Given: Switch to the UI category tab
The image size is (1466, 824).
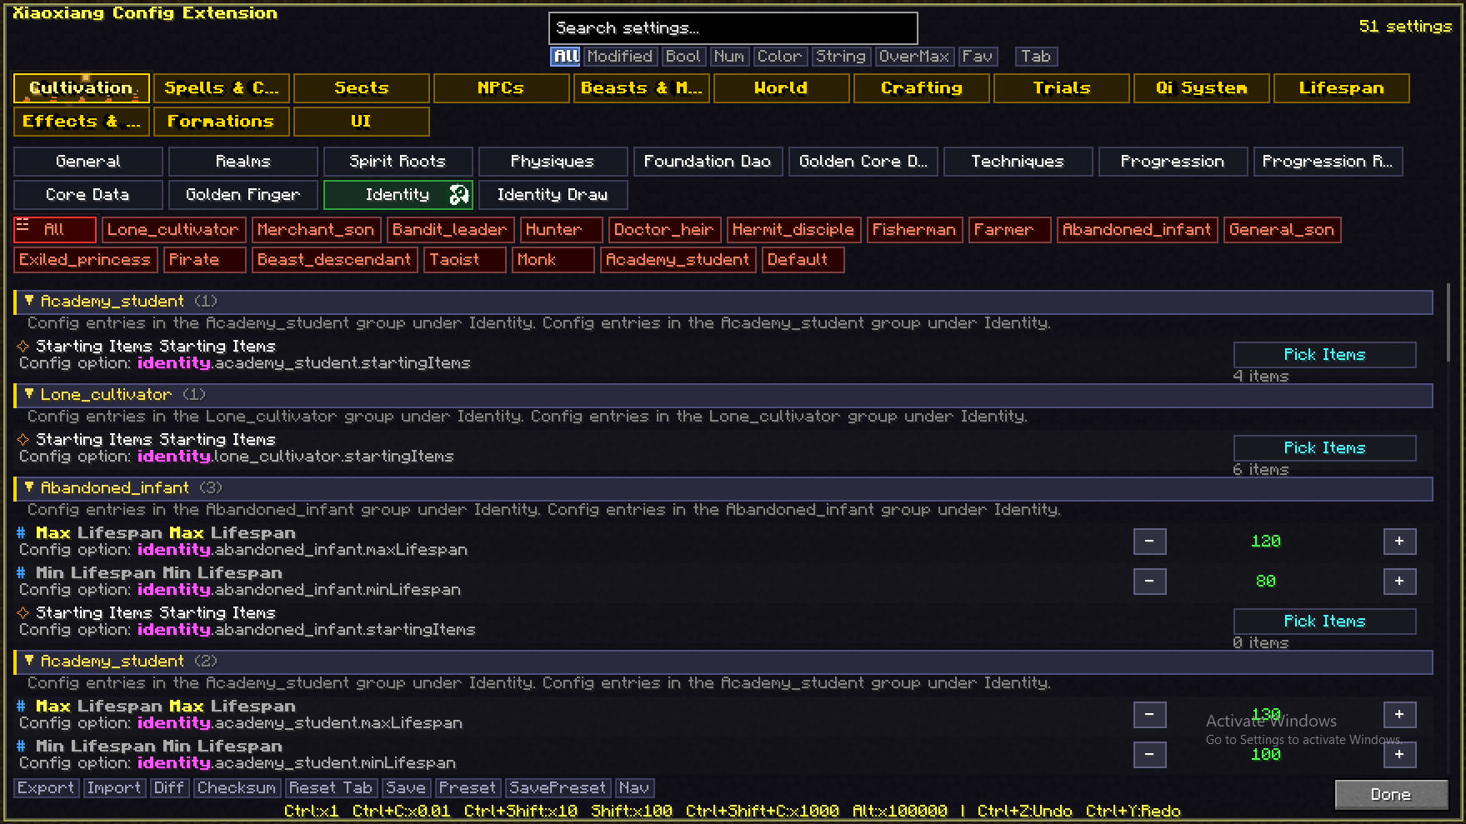Looking at the screenshot, I should (x=362, y=122).
